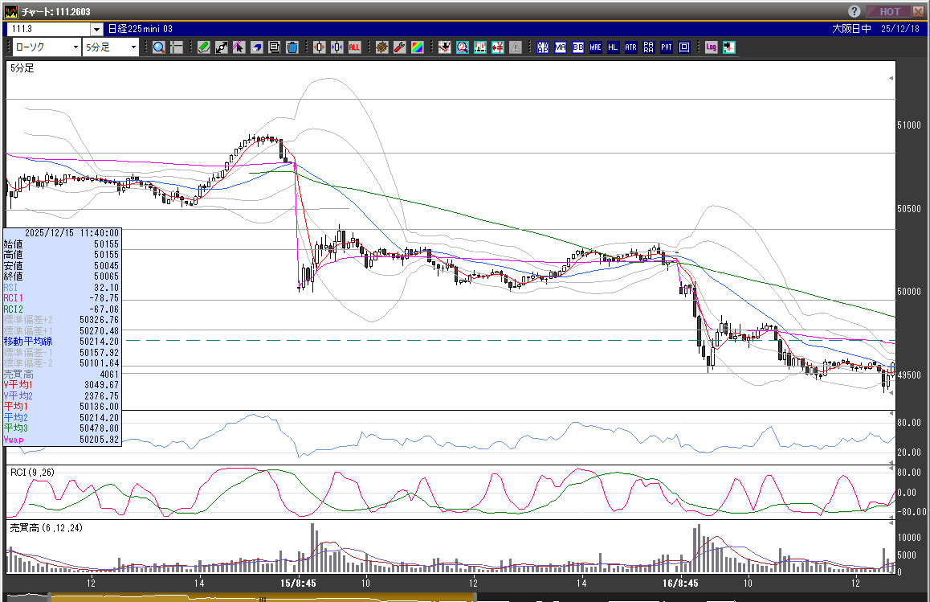The width and height of the screenshot is (930, 602).
Task: Expand the 111.3 symbol code dropdown arrow
Action: click(x=96, y=28)
